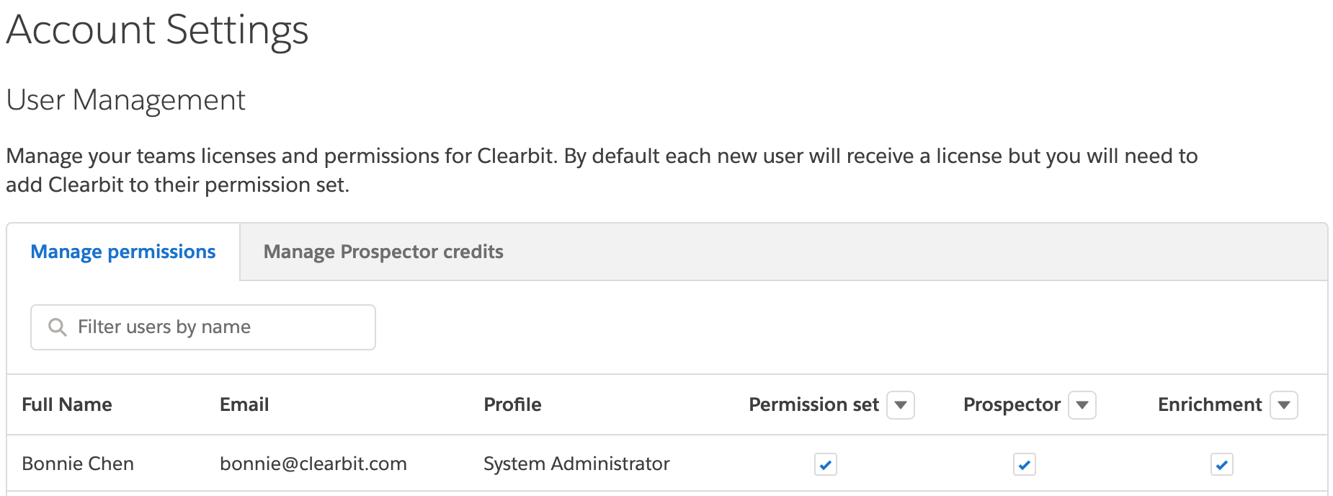The width and height of the screenshot is (1333, 496).
Task: Toggle Bonnie Chen's Permission set checkbox
Action: pos(825,464)
